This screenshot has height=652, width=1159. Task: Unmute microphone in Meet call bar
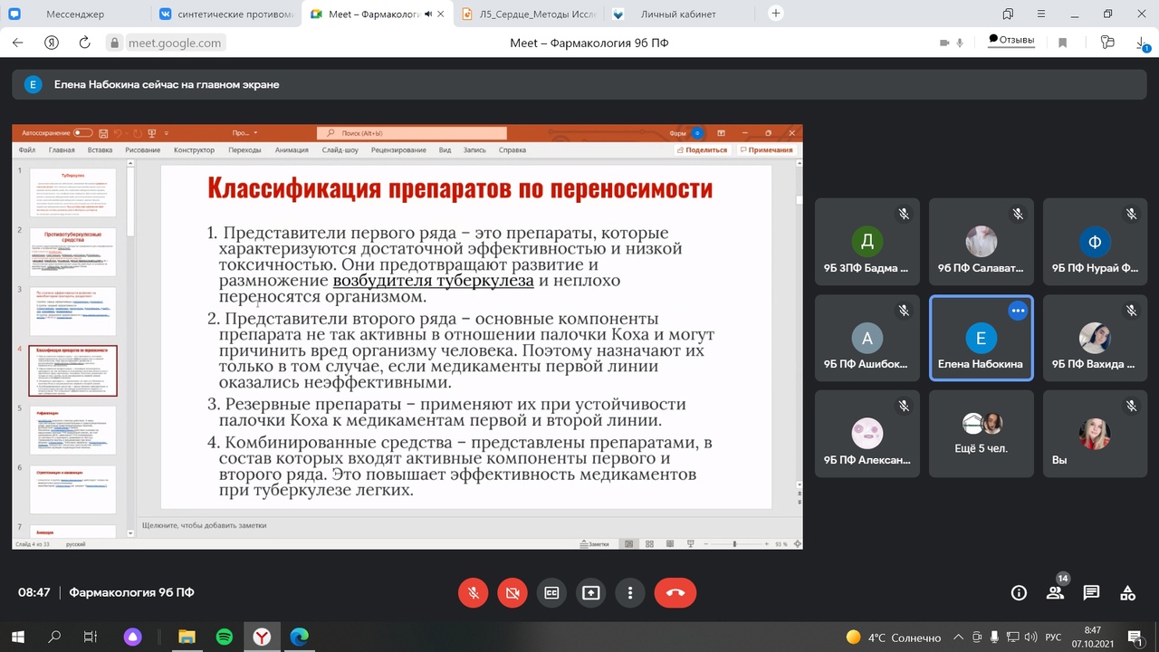(x=473, y=593)
